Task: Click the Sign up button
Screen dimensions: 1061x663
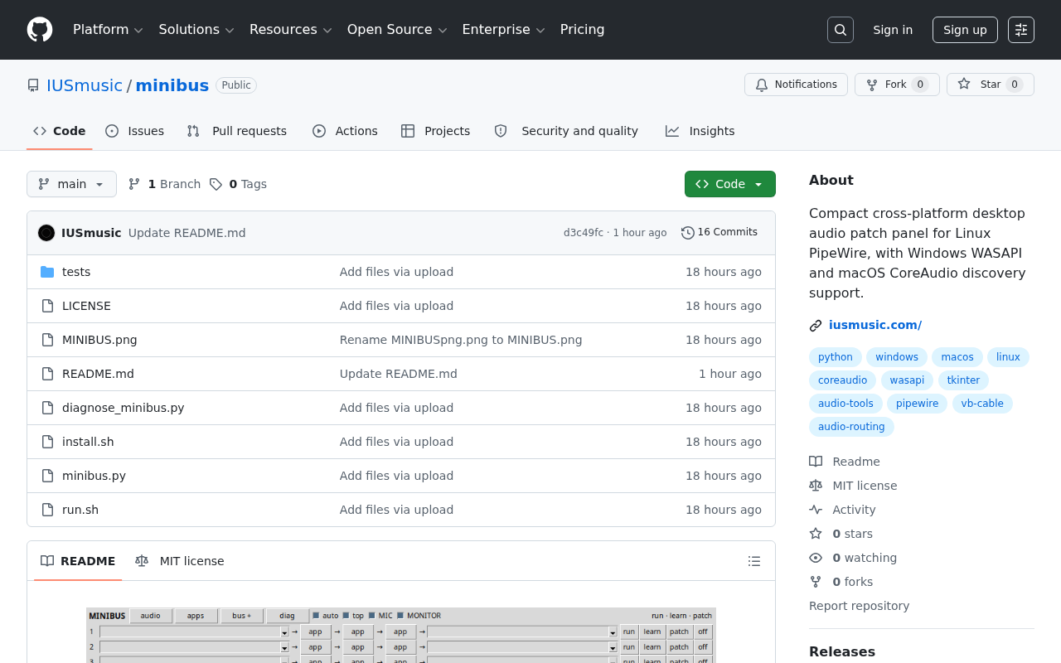Action: click(x=965, y=30)
